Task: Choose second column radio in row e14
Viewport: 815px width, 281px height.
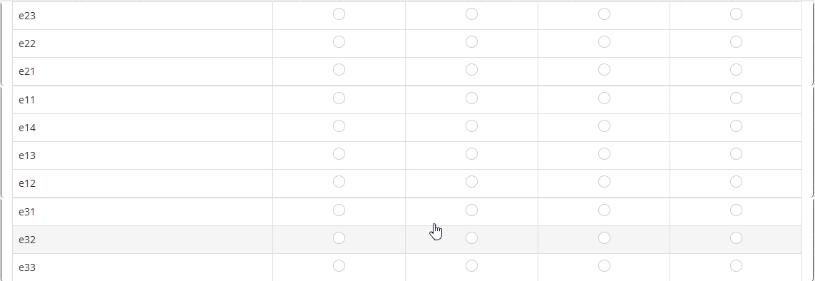Action: click(471, 126)
